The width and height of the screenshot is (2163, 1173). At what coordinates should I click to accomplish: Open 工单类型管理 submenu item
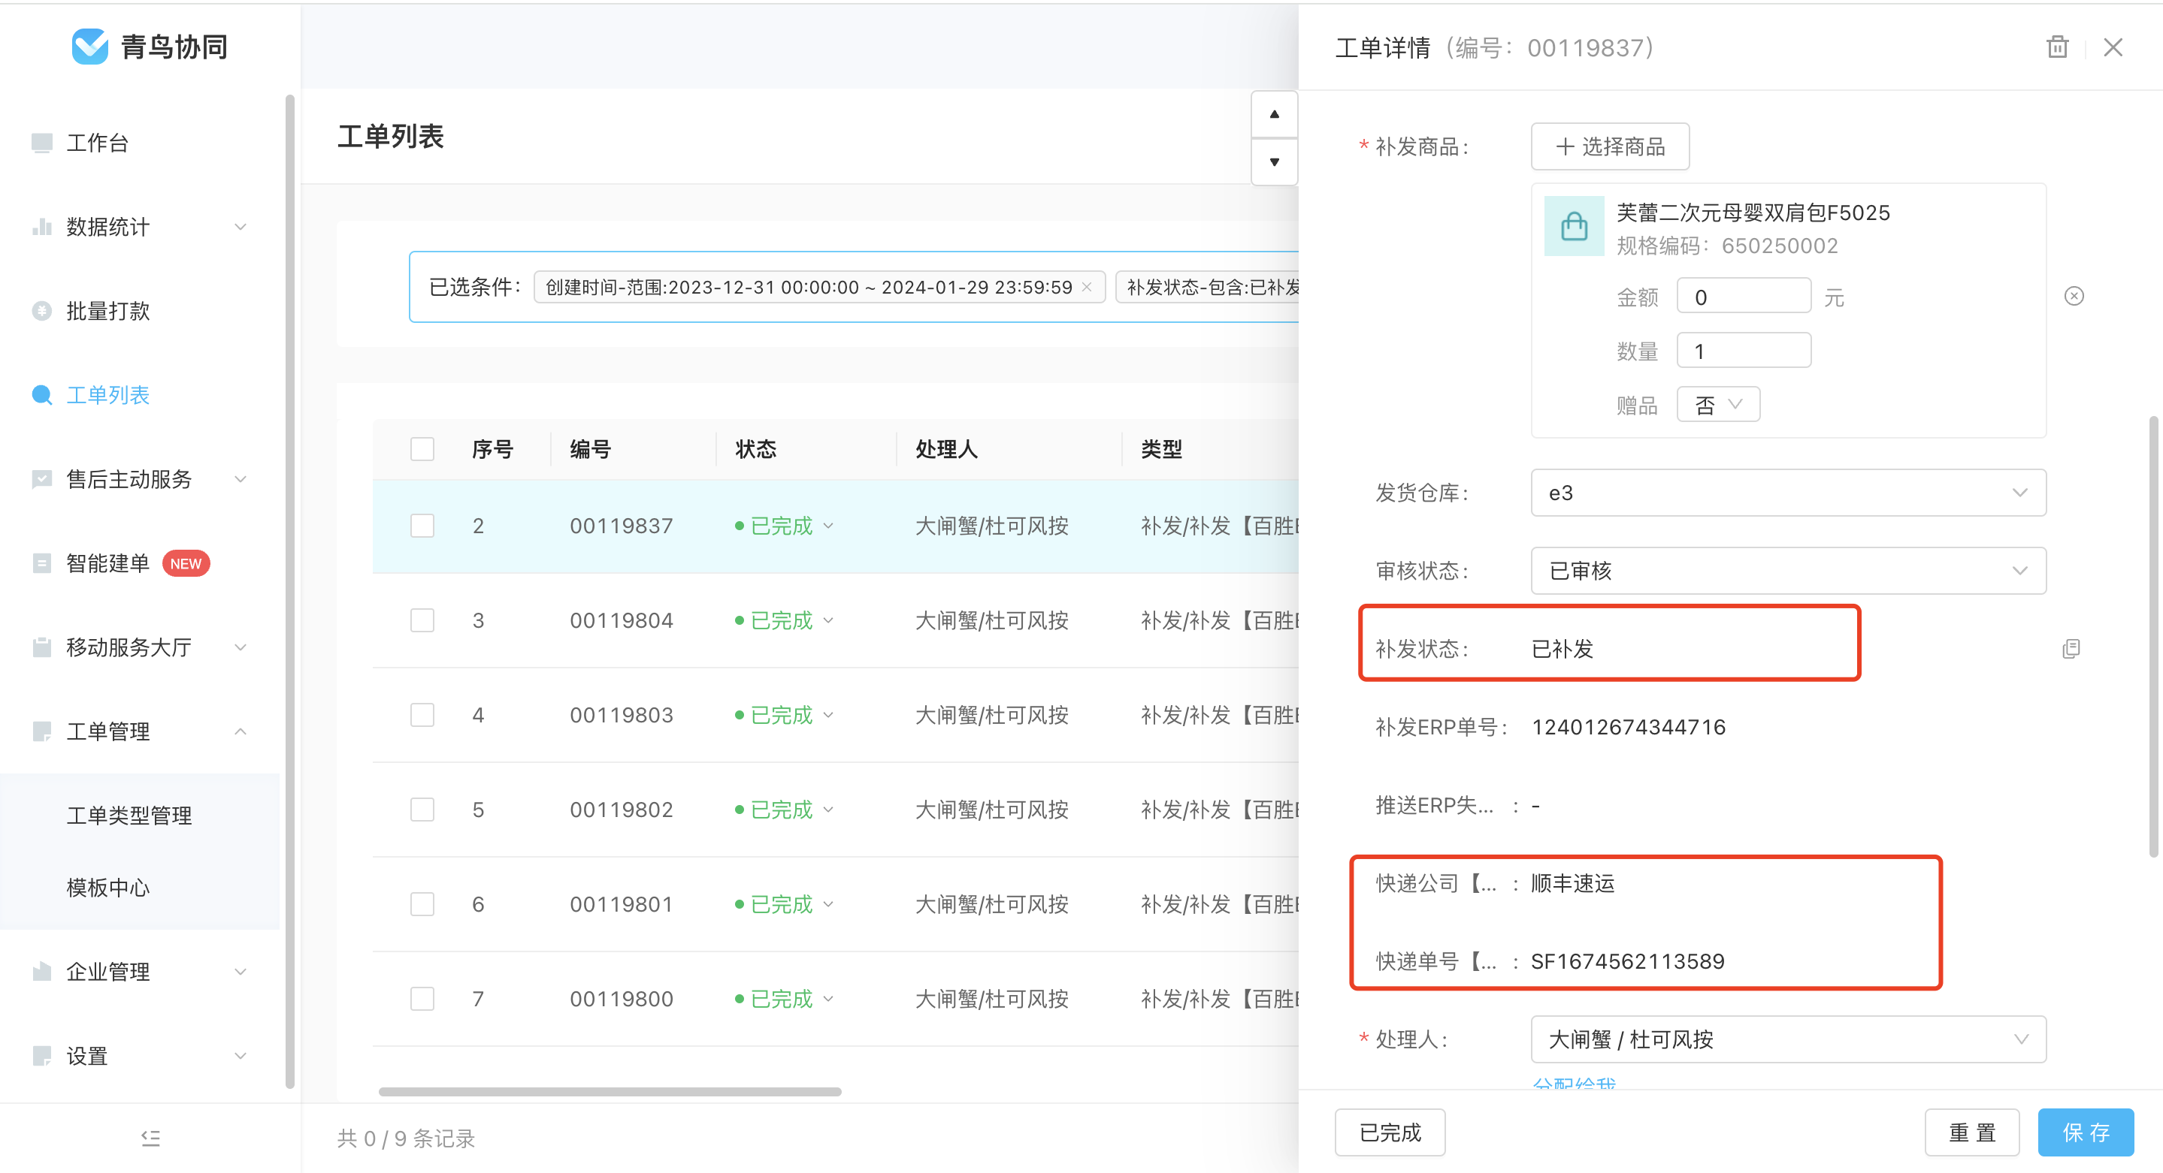129,815
